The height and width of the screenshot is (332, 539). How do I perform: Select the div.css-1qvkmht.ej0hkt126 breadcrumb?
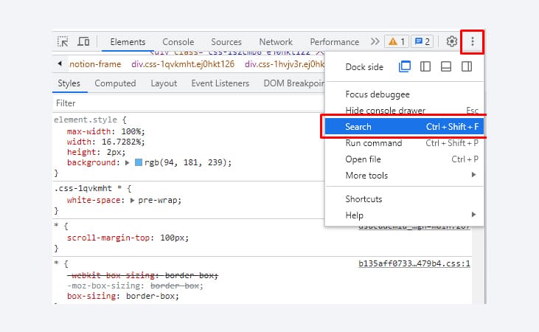(183, 64)
